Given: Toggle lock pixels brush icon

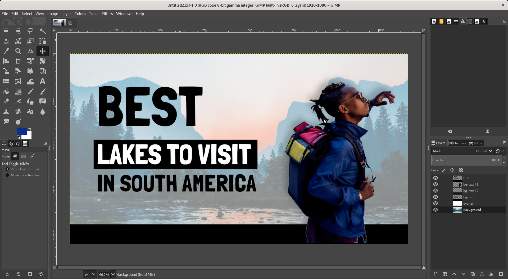Looking at the screenshot, I should point(444,170).
